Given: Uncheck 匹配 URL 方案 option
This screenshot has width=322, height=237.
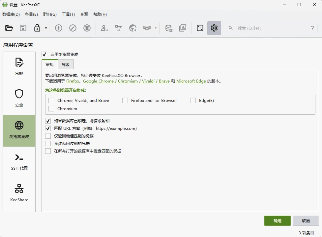Looking at the screenshot, I should pos(48,129).
